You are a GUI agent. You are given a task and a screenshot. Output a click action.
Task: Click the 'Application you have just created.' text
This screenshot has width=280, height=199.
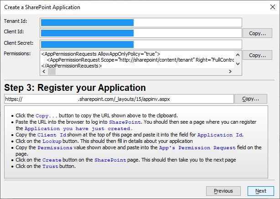(x=78, y=129)
